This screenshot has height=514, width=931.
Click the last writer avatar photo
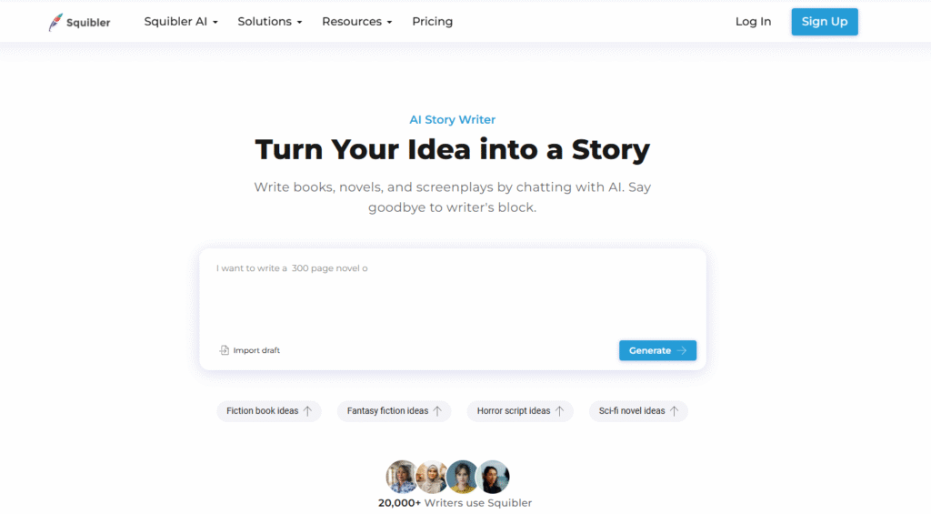tap(493, 477)
